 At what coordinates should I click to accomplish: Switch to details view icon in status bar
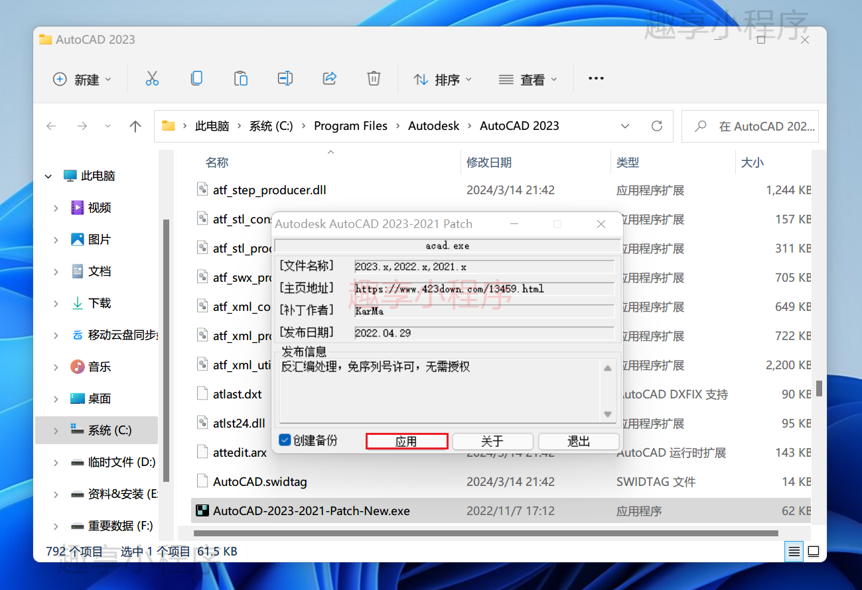(x=793, y=551)
